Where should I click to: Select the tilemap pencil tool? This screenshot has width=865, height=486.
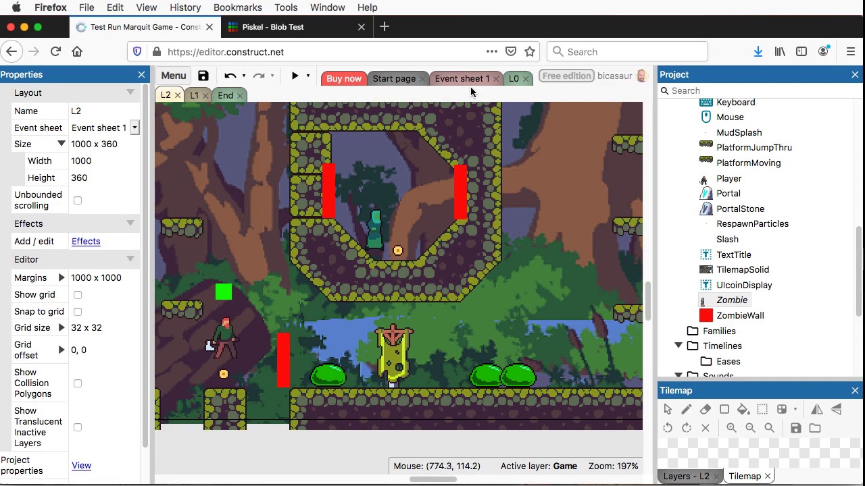coord(687,409)
